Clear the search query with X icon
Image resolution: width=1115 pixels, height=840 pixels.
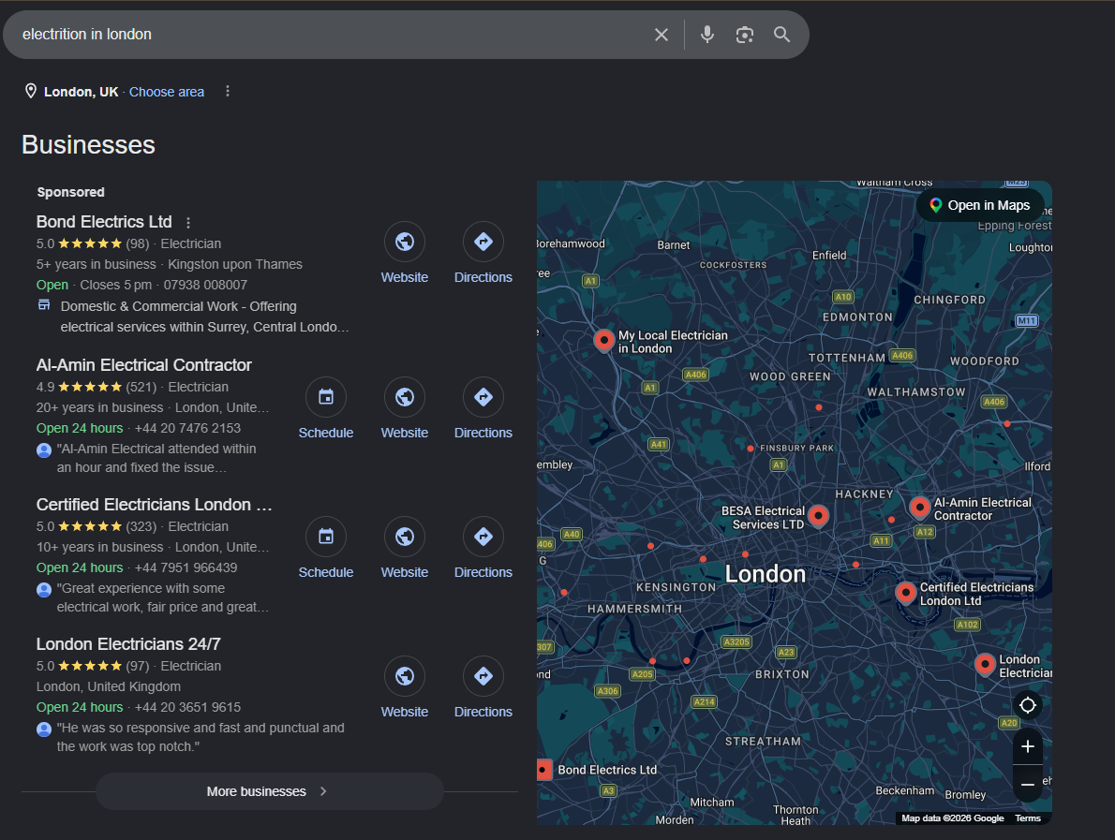click(662, 35)
